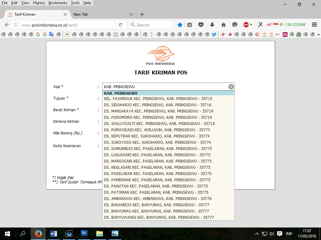Open the ABP dropdown arrow
The image size is (321, 240).
pos(251,25)
